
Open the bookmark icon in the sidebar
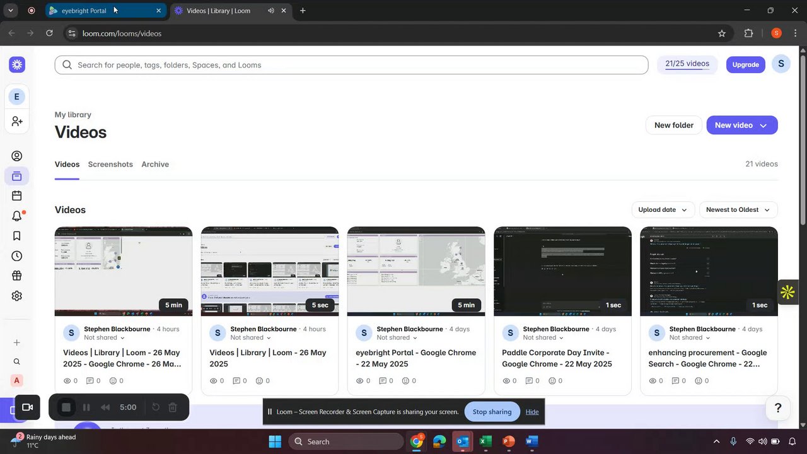pos(17,236)
